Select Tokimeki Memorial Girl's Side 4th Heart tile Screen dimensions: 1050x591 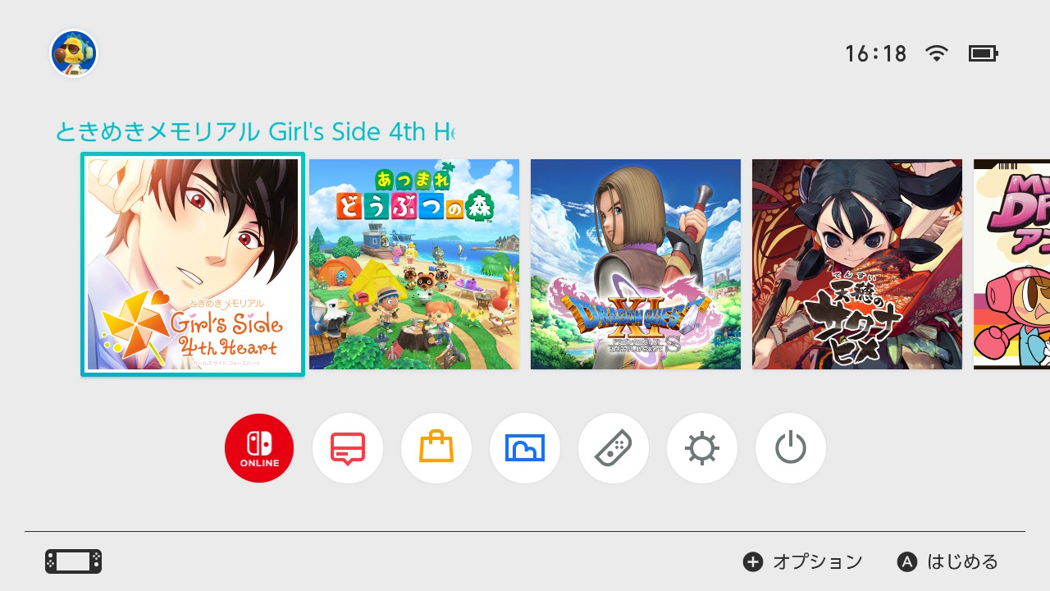(193, 264)
